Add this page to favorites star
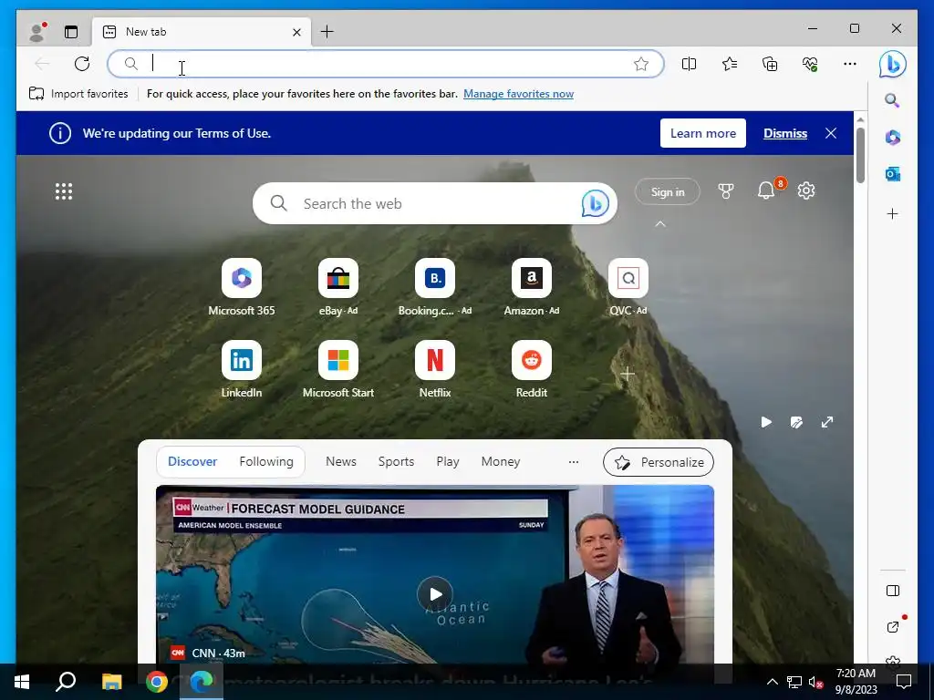 pos(641,64)
